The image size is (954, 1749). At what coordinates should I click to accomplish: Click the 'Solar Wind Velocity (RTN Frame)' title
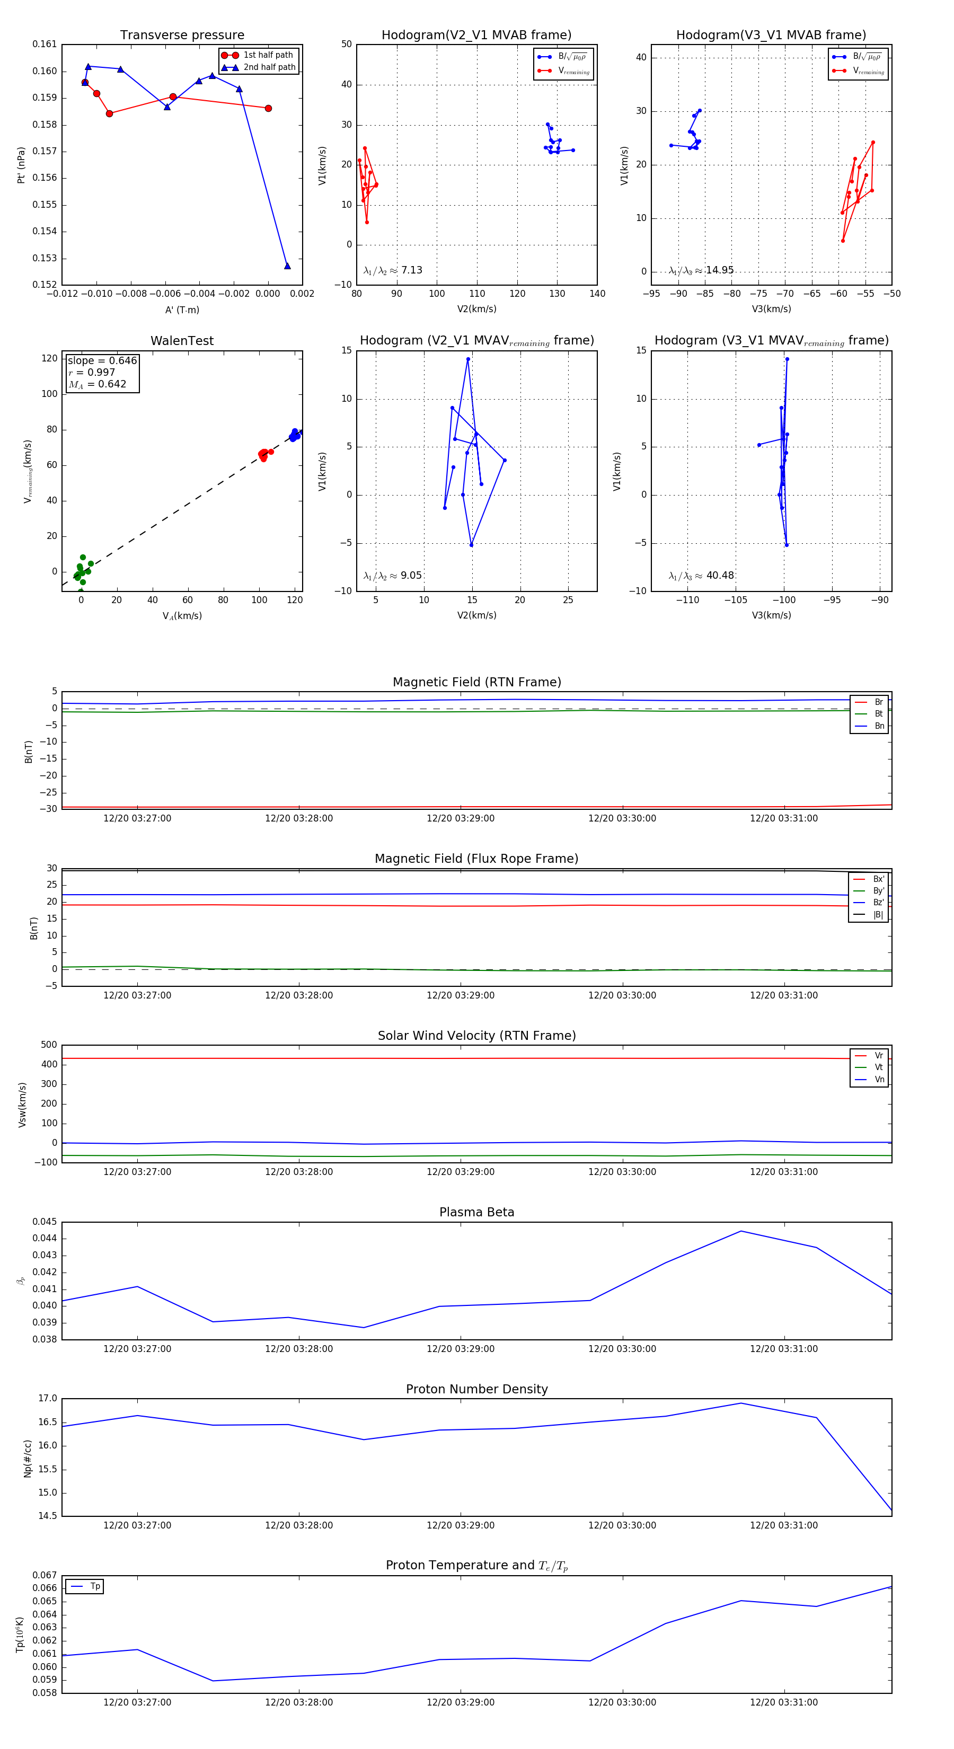(x=476, y=1036)
